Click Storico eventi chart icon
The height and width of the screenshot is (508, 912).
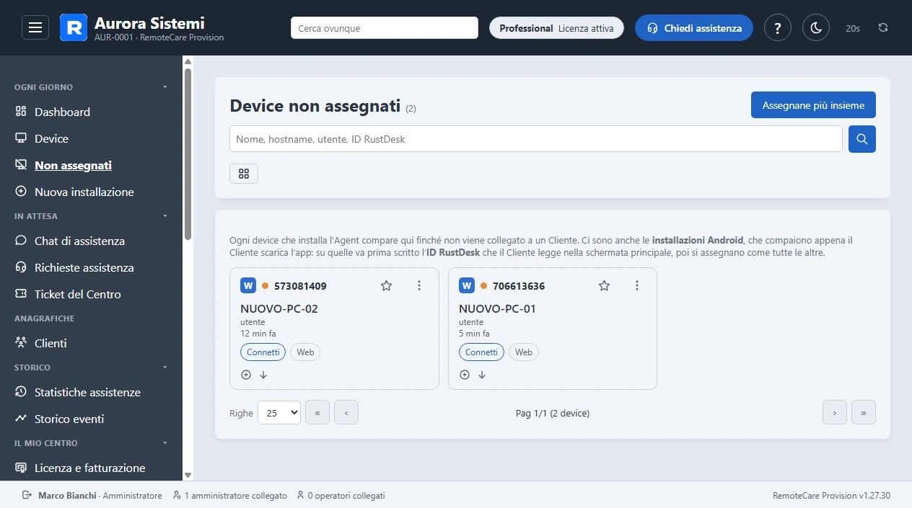pyautogui.click(x=21, y=419)
